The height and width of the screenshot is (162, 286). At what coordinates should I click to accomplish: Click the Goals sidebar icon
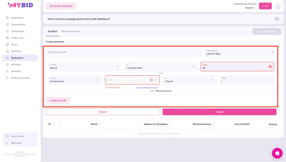coord(7,45)
